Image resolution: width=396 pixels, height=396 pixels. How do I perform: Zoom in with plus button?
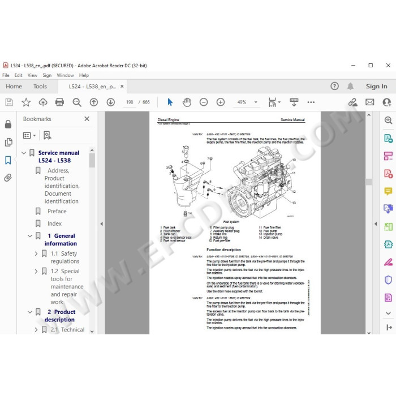point(221,102)
